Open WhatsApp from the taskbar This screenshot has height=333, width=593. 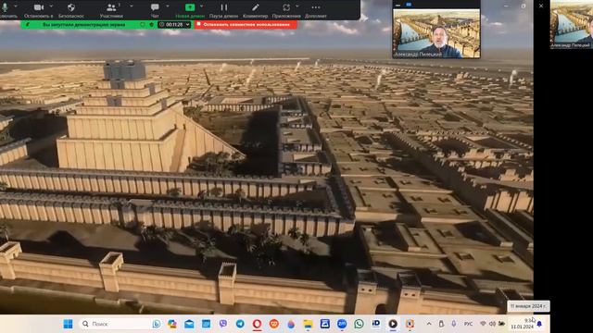(359, 324)
